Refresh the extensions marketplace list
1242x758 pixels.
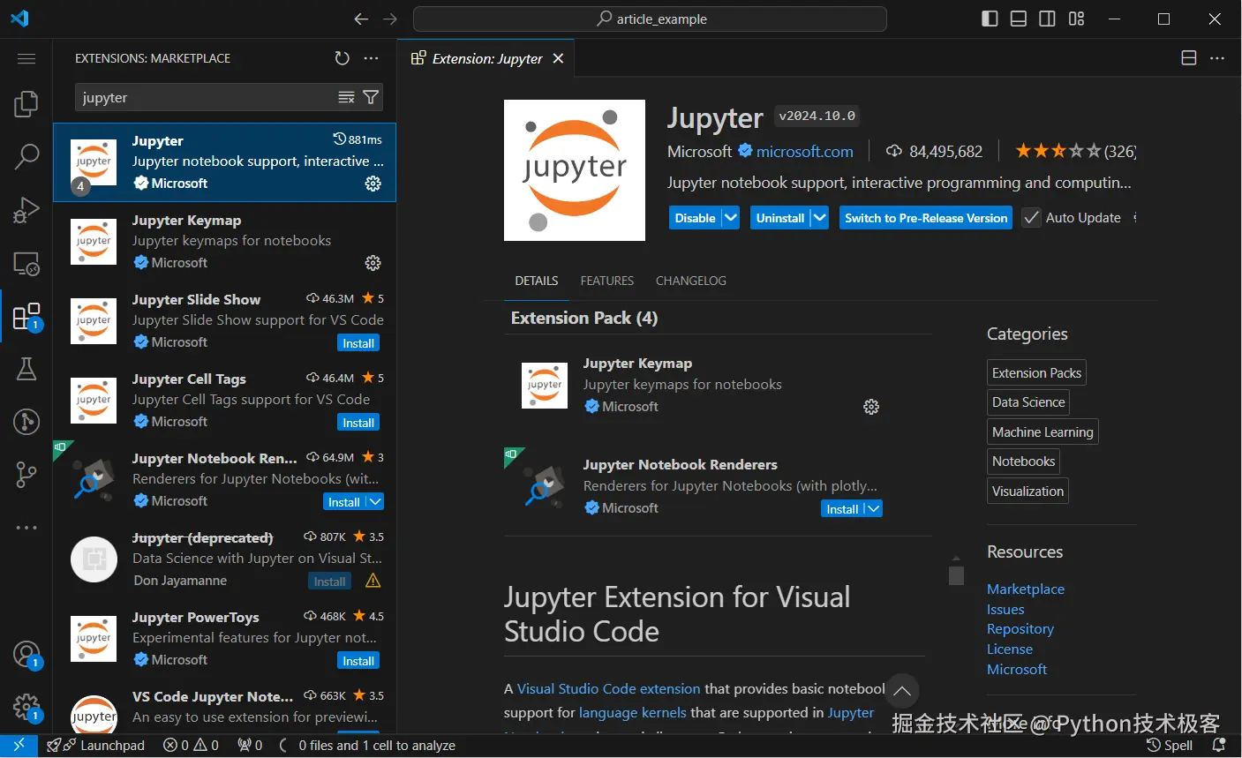click(342, 58)
